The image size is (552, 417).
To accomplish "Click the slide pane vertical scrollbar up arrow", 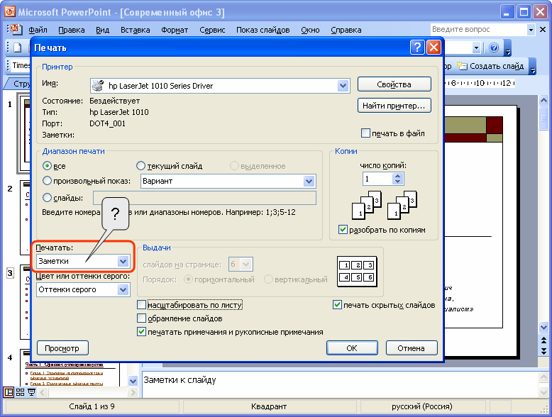I will coord(543,101).
